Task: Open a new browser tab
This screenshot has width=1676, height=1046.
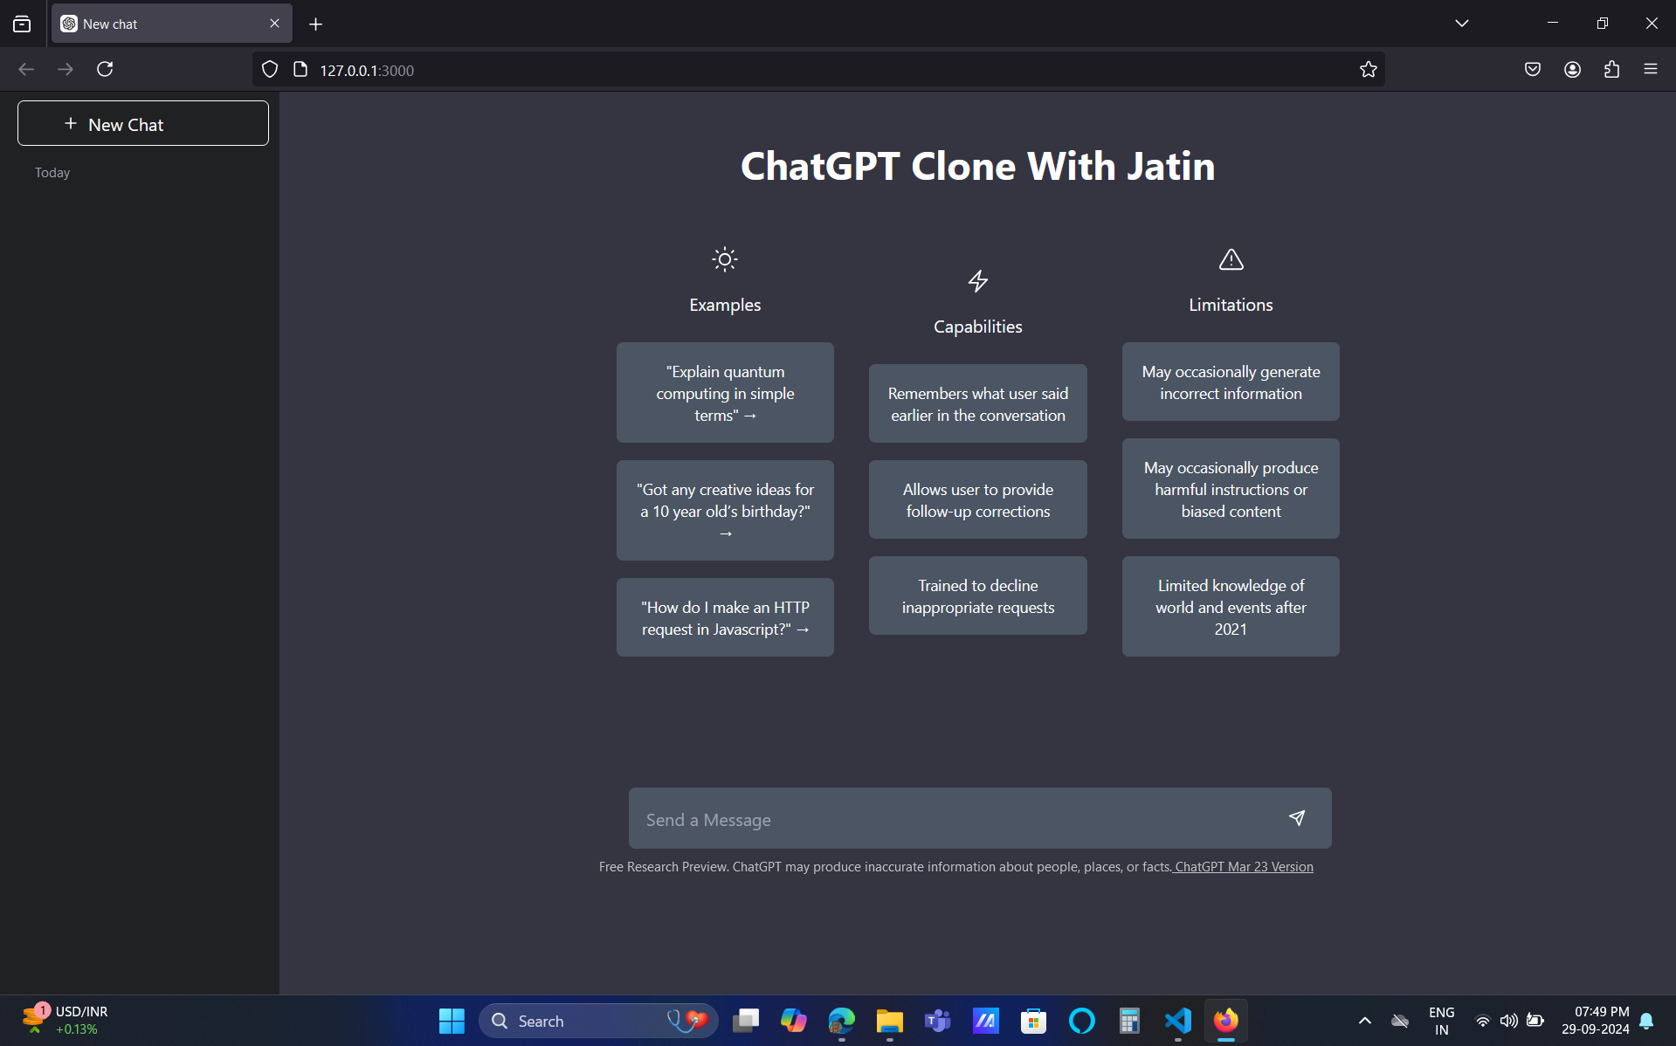Action: pyautogui.click(x=315, y=24)
